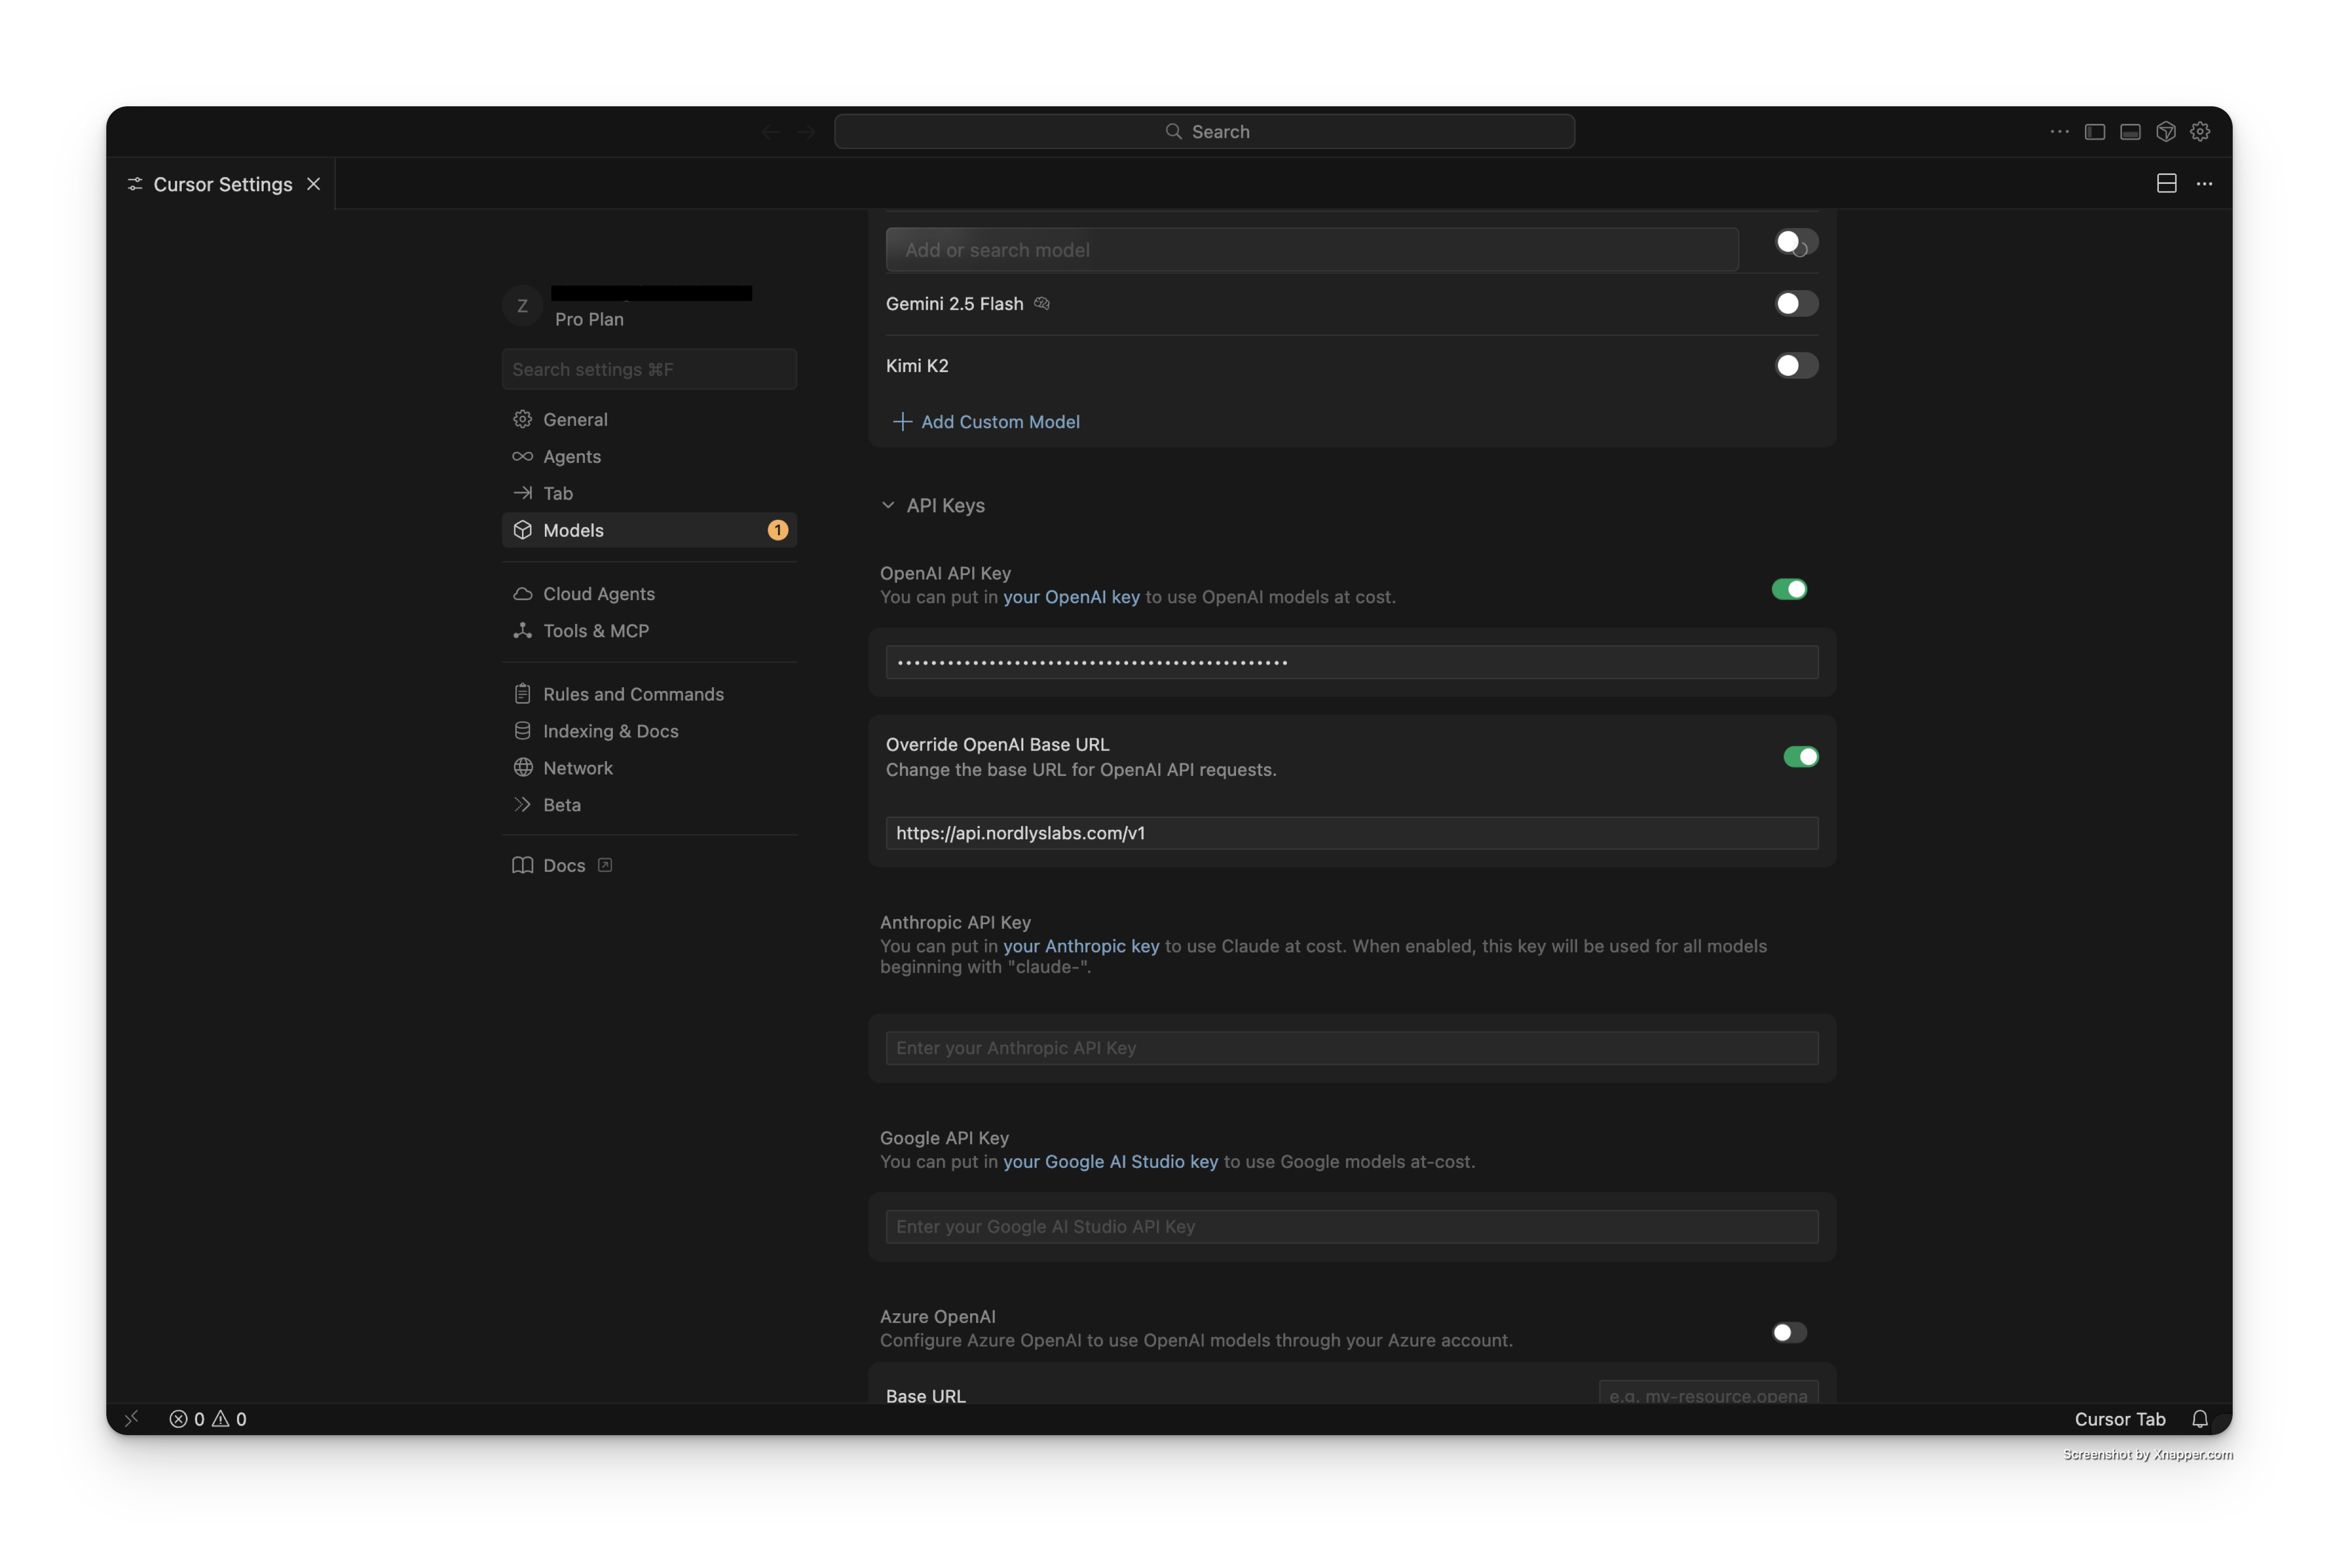Screen dimensions: 2339x1568
Task: Switch to the Cursor Settings tab
Action: tap(222, 184)
